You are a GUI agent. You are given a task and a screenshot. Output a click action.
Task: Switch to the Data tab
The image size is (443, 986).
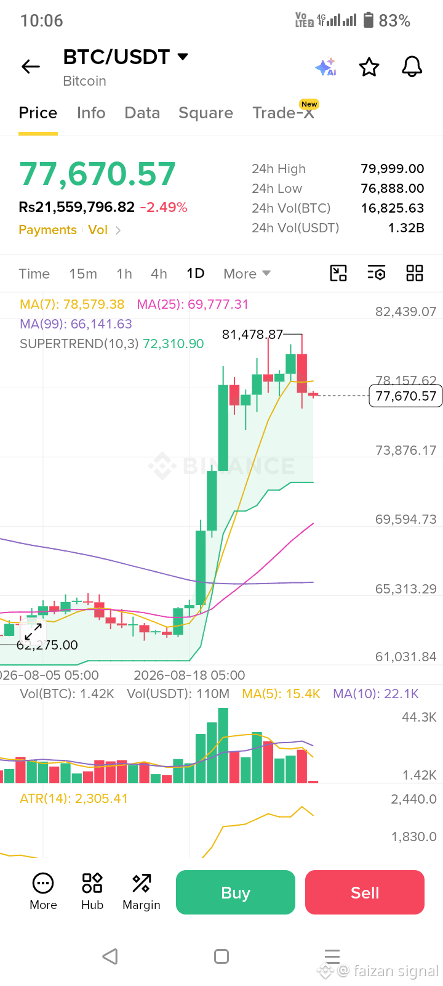142,113
